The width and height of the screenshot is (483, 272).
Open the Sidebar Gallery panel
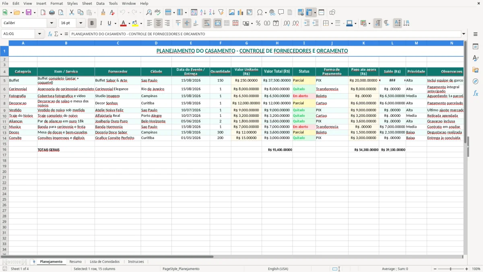(x=475, y=70)
